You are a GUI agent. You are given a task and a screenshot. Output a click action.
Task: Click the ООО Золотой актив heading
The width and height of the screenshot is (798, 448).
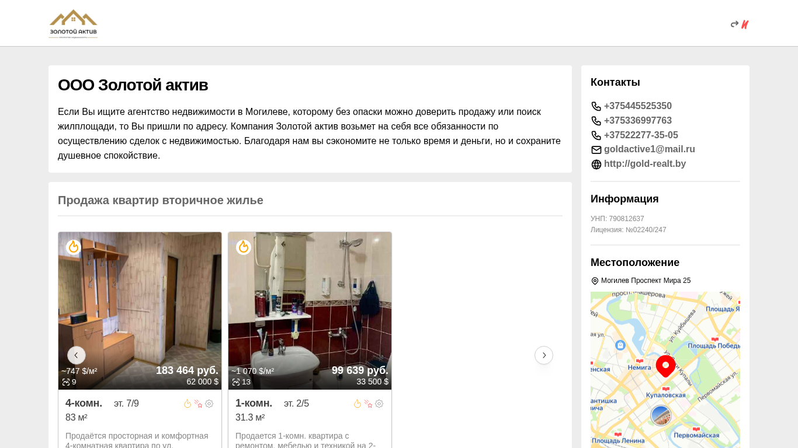click(133, 85)
